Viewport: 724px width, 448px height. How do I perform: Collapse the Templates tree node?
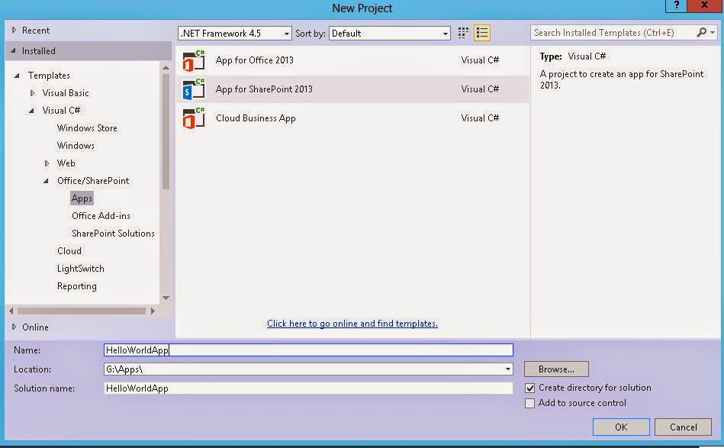18,76
